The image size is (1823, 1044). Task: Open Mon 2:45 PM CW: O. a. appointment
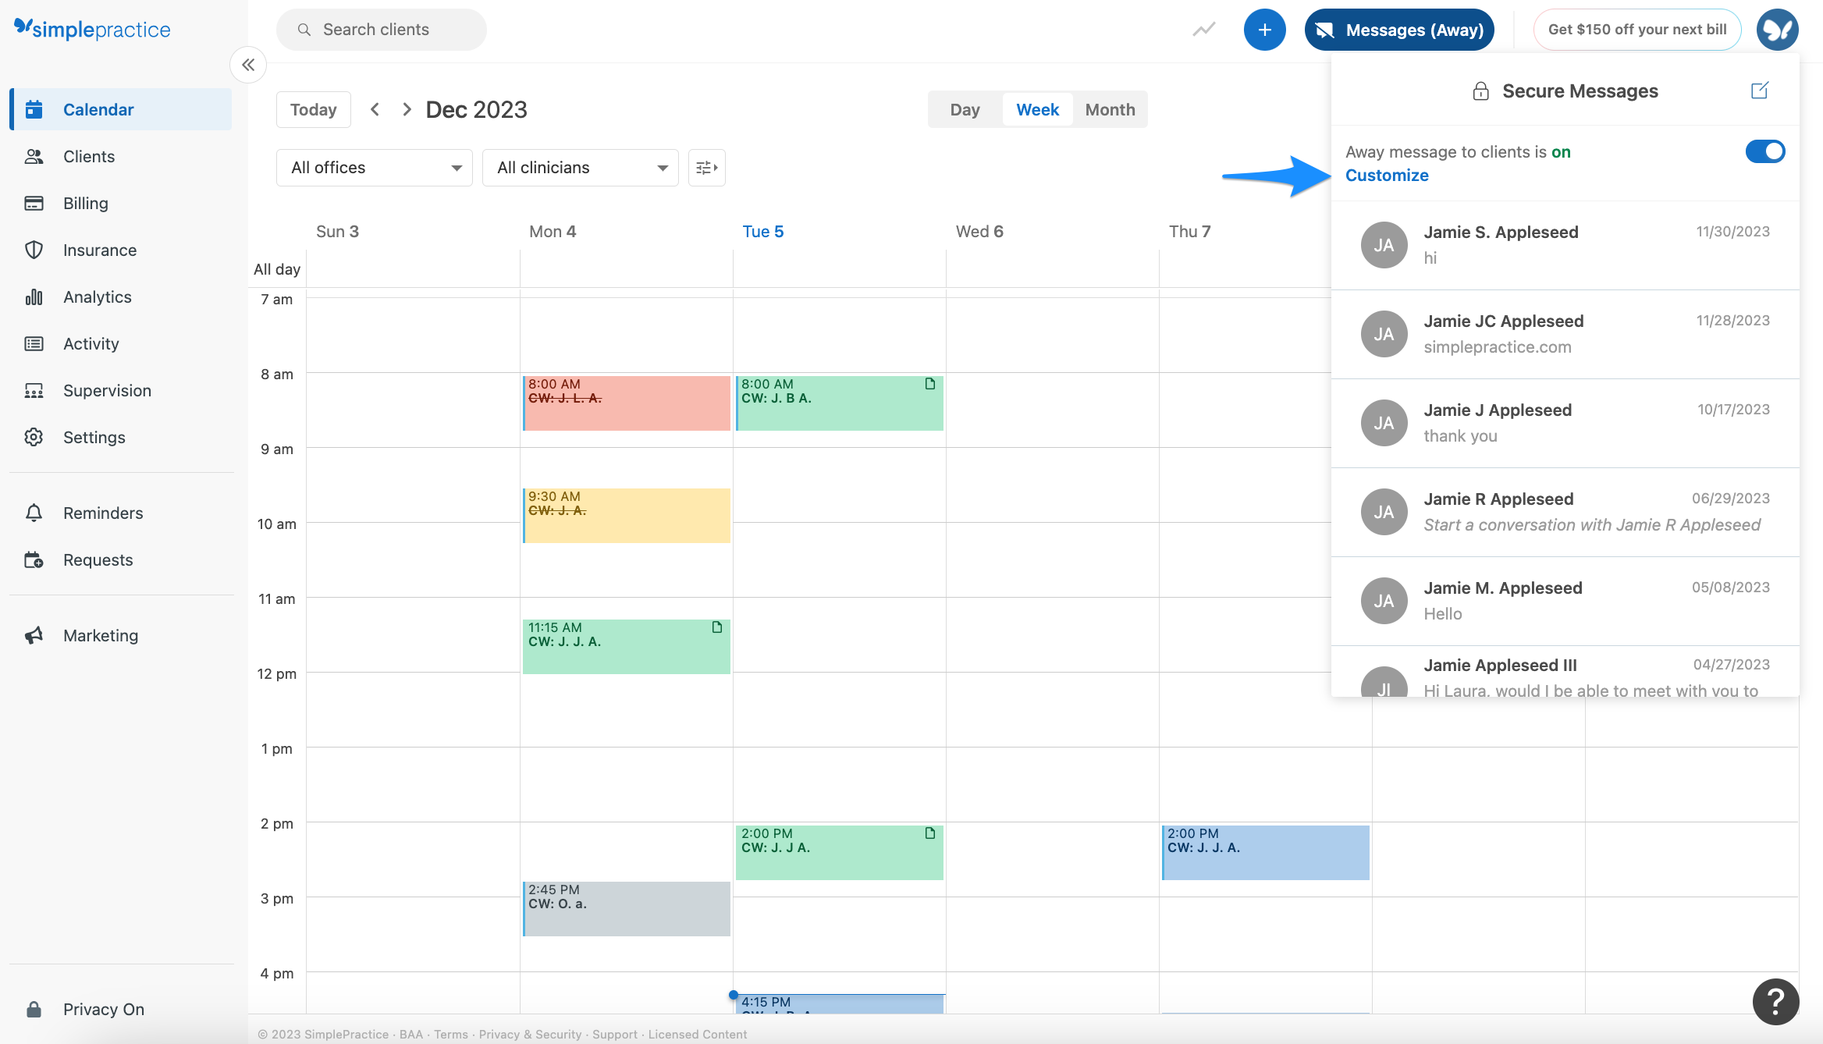click(x=627, y=908)
